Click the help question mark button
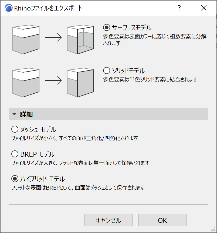 (179, 8)
